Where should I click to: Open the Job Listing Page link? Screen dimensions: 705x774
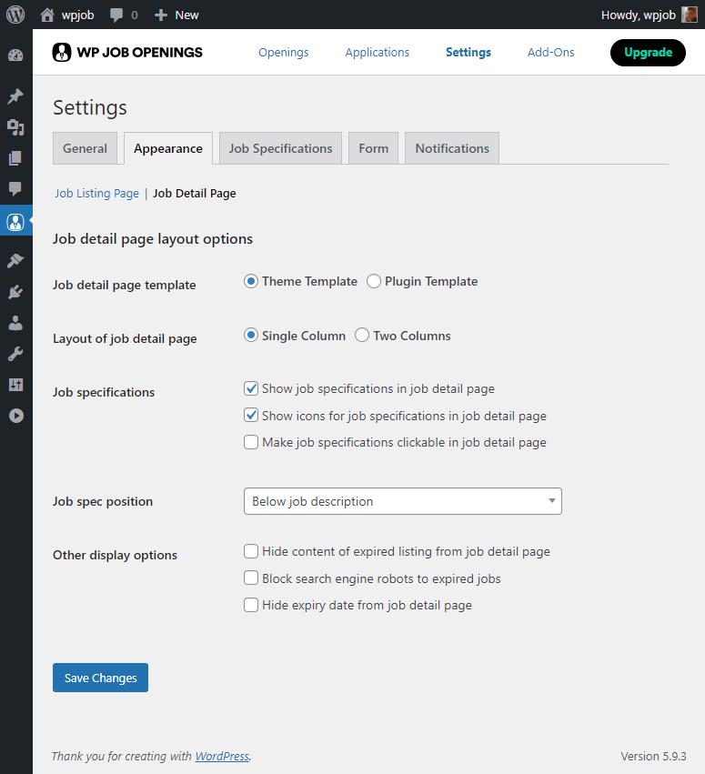tap(96, 193)
